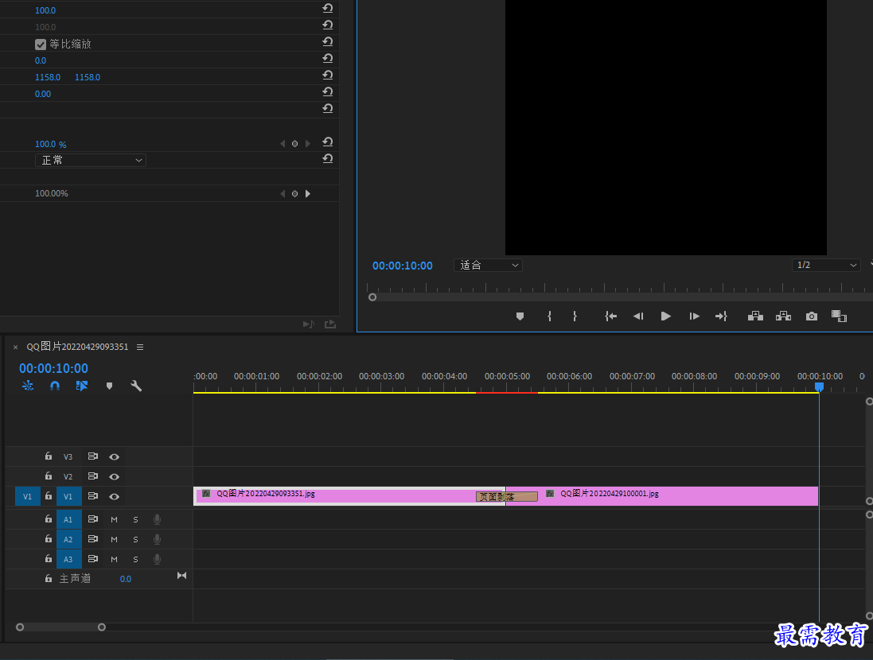Go to previous keyframe on opacity row
Image resolution: width=873 pixels, height=660 pixels.
283,144
